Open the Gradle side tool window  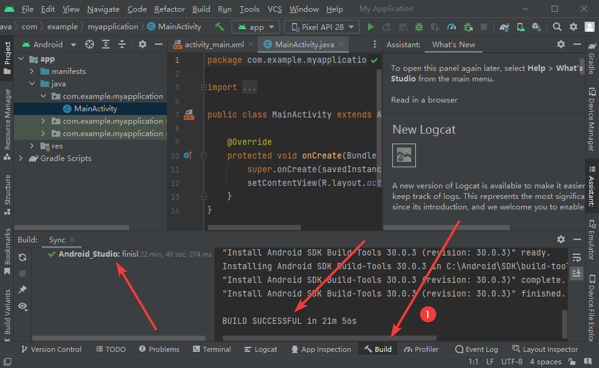[x=592, y=58]
